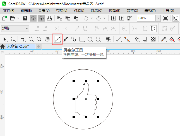Click the Undo arrow button
Image resolution: width=180 pixels, height=136 pixels.
pyautogui.click(x=86, y=18)
